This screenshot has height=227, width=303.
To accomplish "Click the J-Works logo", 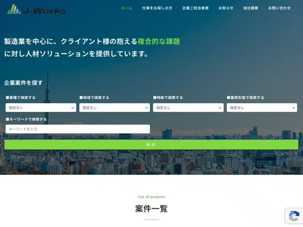I will 36,9.
